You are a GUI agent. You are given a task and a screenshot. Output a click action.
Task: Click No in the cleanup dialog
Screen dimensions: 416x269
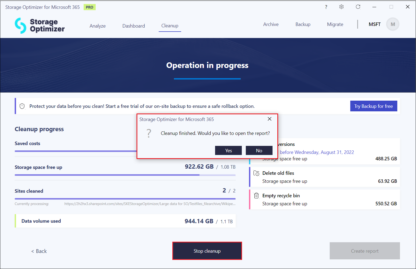[259, 150]
